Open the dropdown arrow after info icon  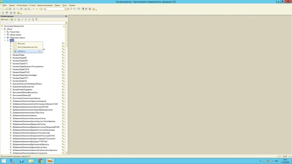96,9
